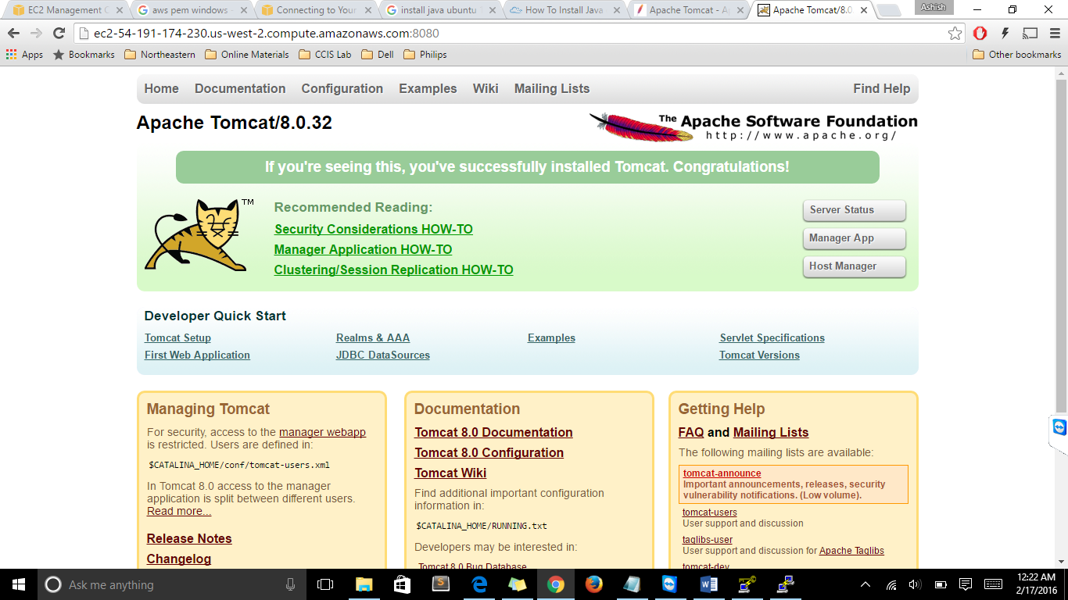Click the Cortana microphone icon
This screenshot has height=600, width=1068.
point(290,584)
